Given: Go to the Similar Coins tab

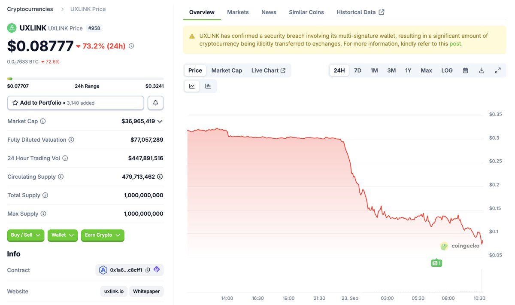Looking at the screenshot, I should pos(306,12).
